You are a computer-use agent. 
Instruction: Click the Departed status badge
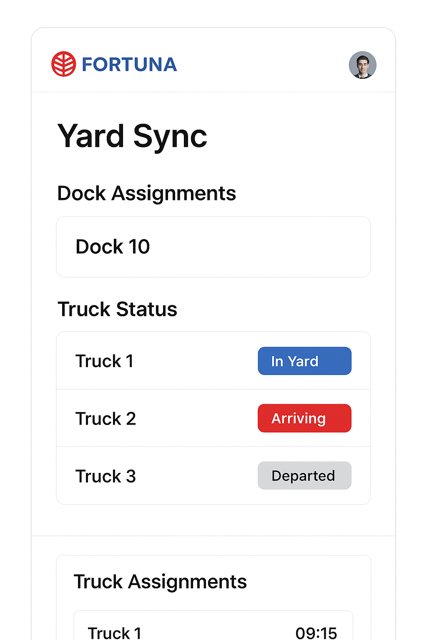[304, 475]
